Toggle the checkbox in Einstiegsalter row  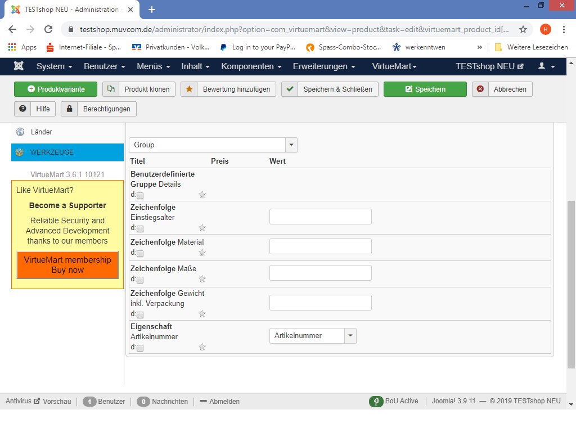(x=140, y=229)
